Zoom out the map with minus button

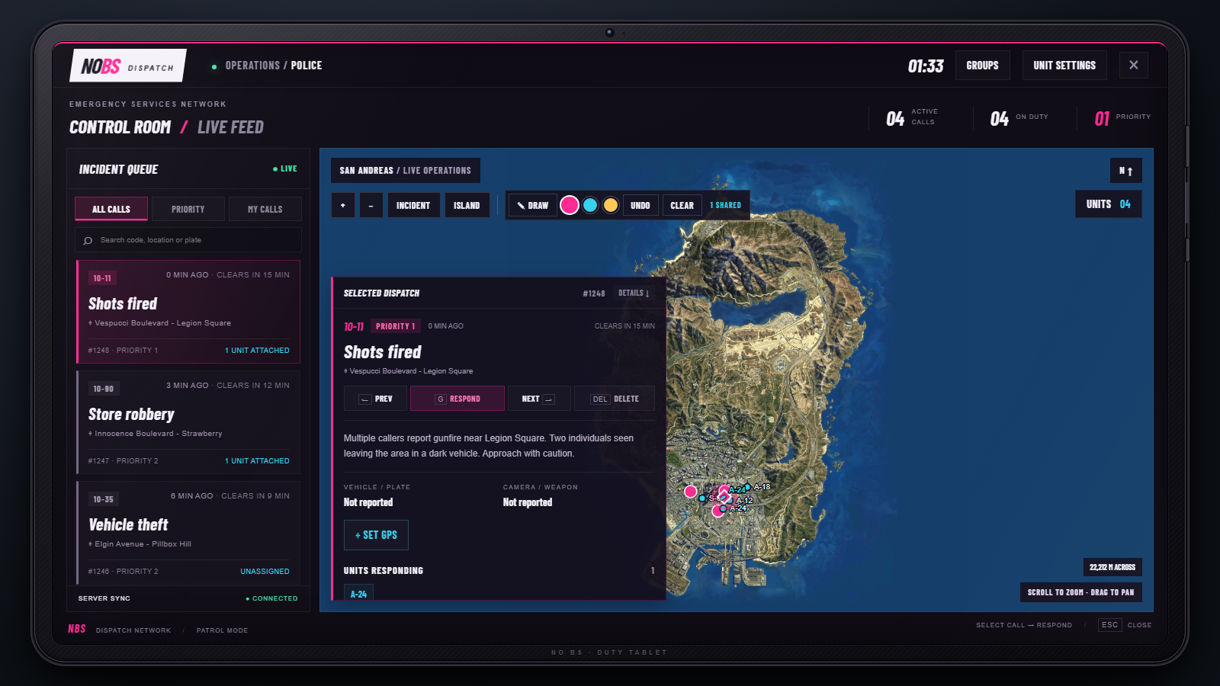pos(371,205)
